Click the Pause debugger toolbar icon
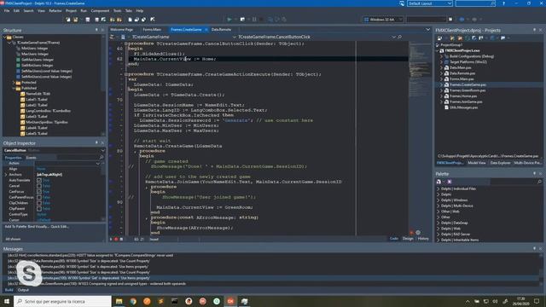The height and width of the screenshot is (307, 546). (x=254, y=20)
